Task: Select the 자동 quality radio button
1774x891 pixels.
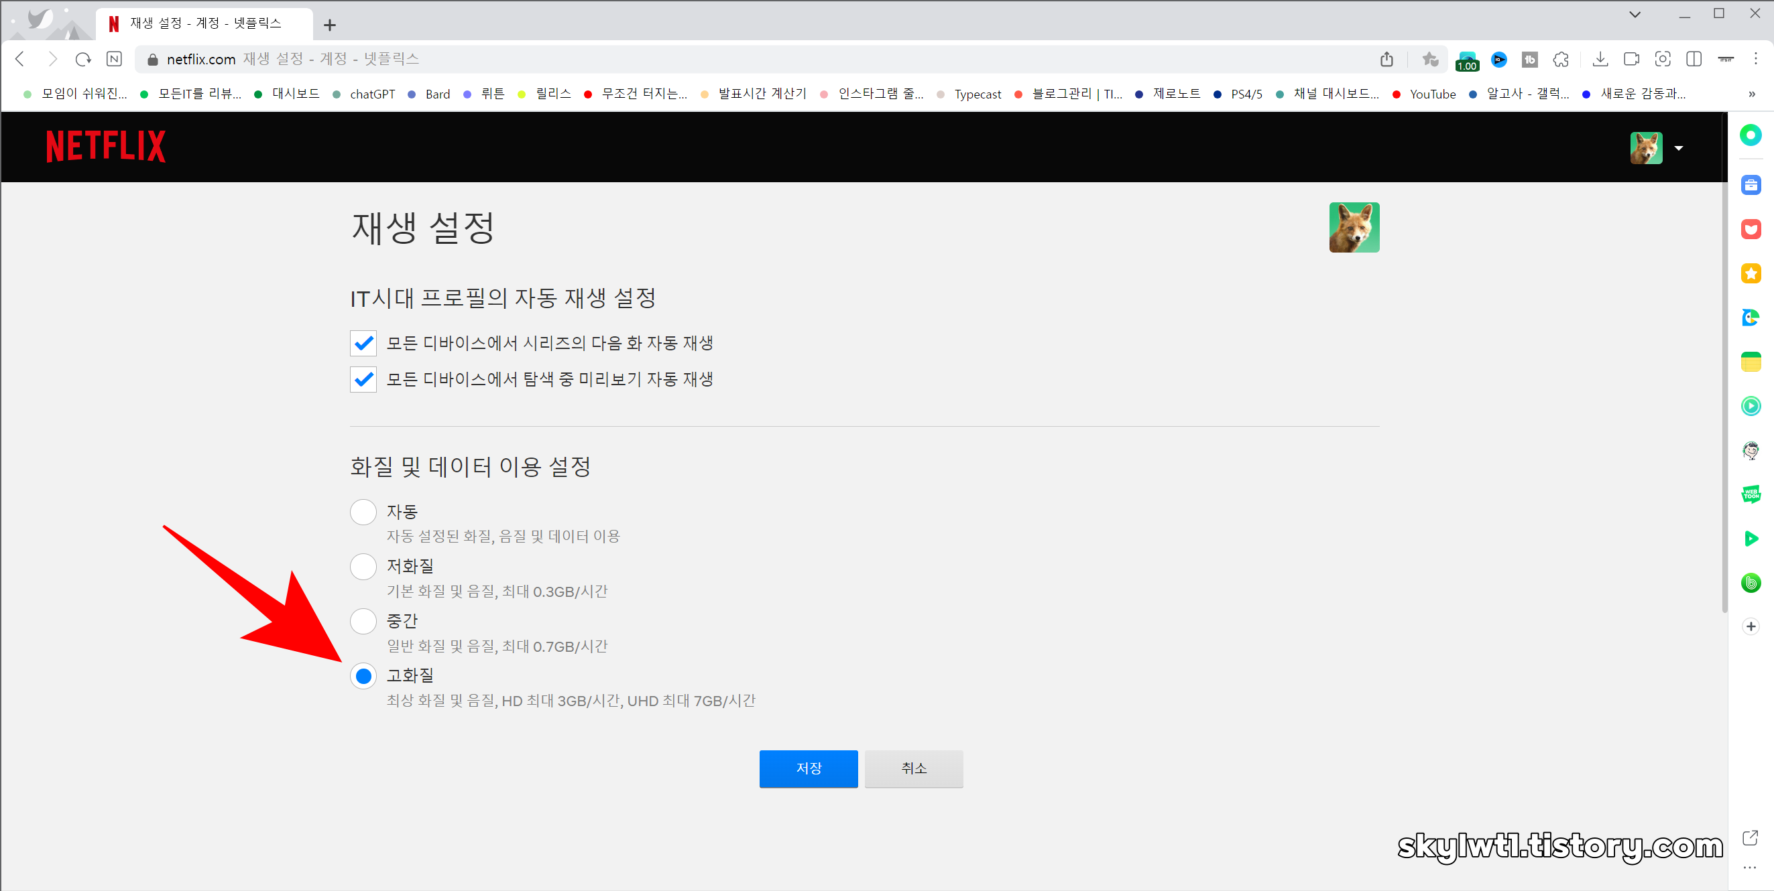Action: pyautogui.click(x=363, y=512)
